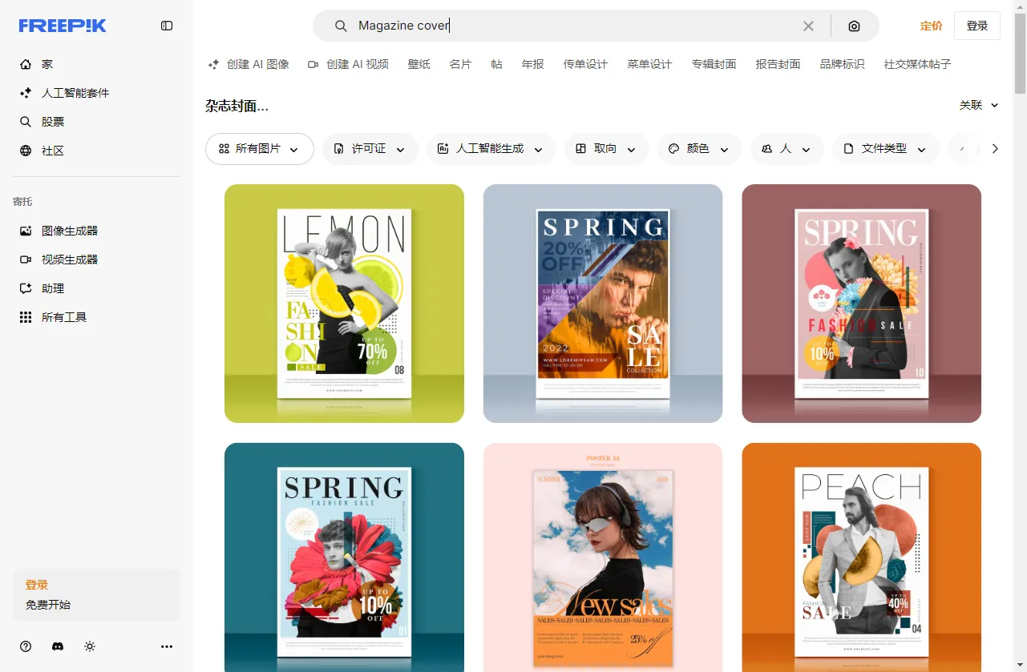Select the 专辑封面 category tab

(714, 64)
